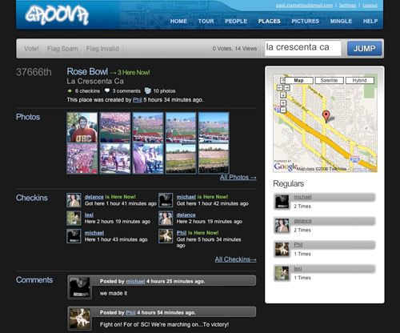Open Phil's avatar in Regulars panel
Viewport: 400px width, 333px height.
pos(282,249)
